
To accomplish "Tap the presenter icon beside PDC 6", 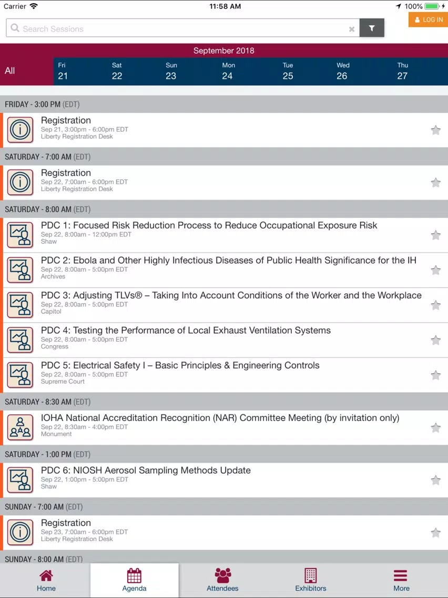I will pos(20,480).
